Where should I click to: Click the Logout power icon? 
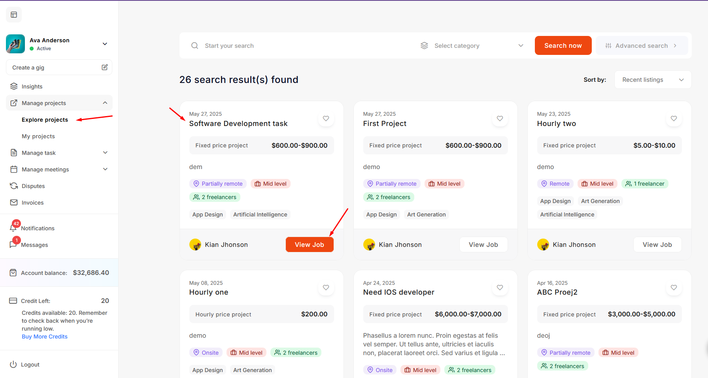click(13, 364)
